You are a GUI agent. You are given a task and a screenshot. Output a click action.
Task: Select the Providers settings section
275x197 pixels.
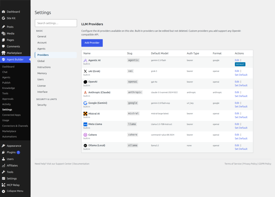[56, 55]
